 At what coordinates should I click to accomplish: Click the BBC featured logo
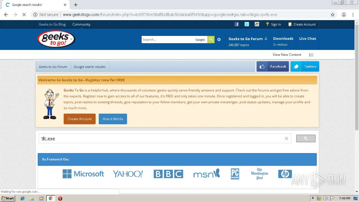pyautogui.click(x=168, y=174)
